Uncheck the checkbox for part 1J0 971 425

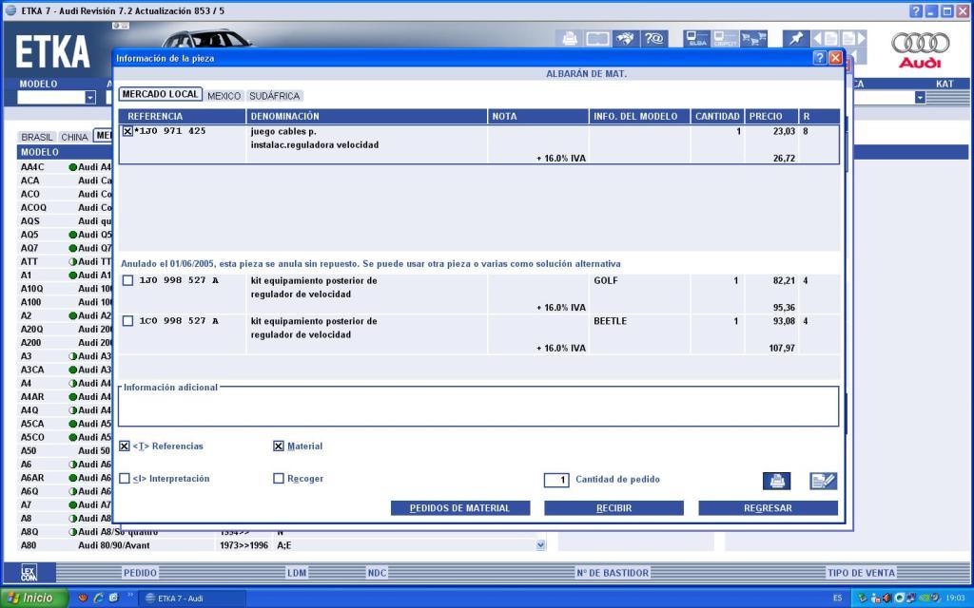pyautogui.click(x=128, y=131)
